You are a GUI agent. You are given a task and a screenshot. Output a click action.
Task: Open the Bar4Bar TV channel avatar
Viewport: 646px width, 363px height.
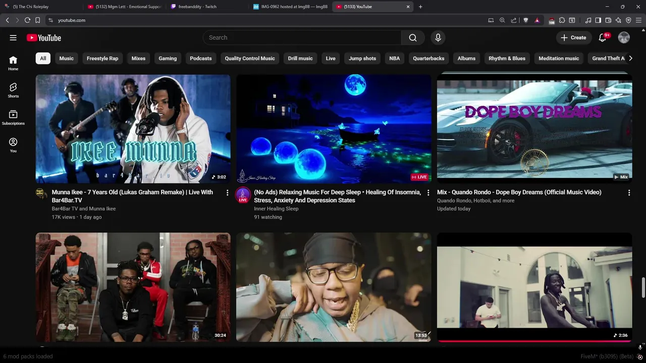click(x=41, y=194)
